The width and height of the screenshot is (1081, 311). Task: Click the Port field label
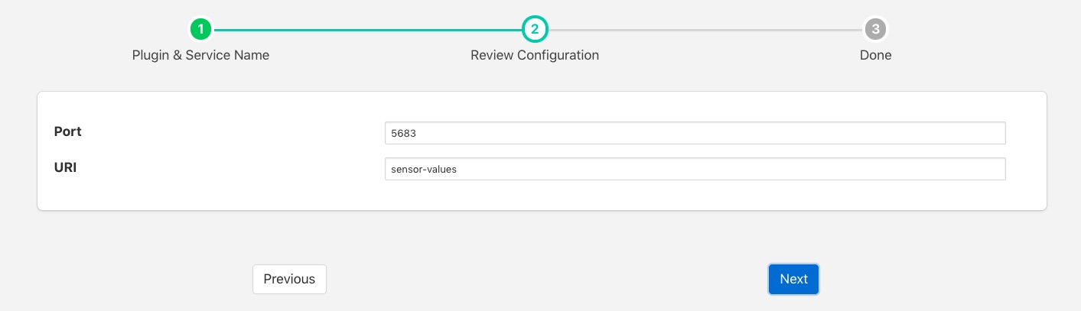pyautogui.click(x=68, y=131)
